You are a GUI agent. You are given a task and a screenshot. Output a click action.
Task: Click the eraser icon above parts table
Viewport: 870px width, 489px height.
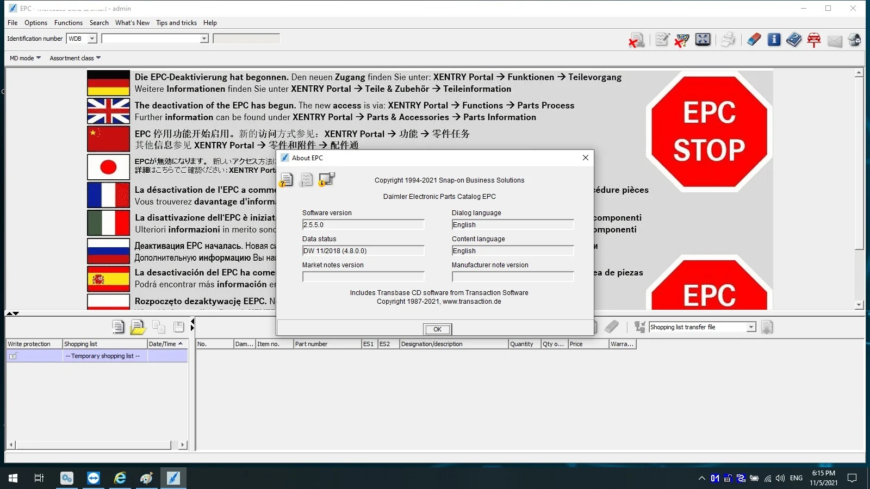(612, 327)
